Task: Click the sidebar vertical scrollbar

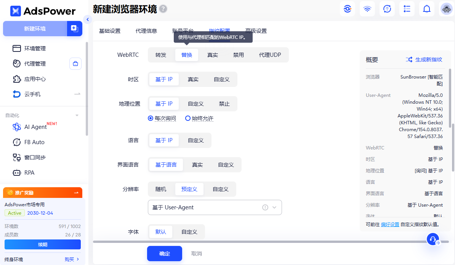Action: 87,89
